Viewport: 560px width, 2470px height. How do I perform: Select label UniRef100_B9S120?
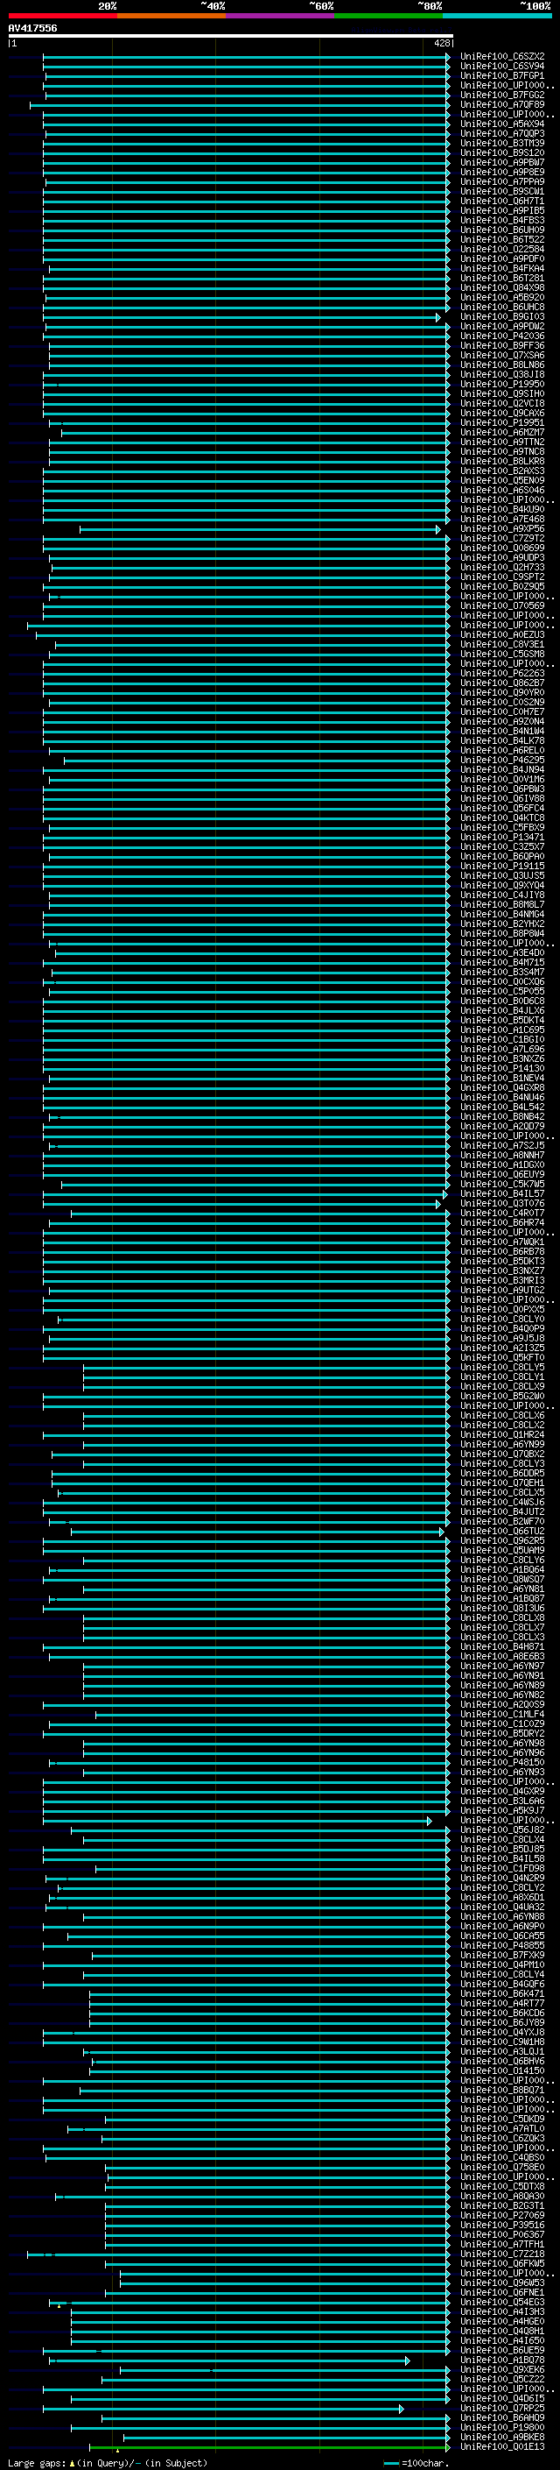pyautogui.click(x=502, y=152)
